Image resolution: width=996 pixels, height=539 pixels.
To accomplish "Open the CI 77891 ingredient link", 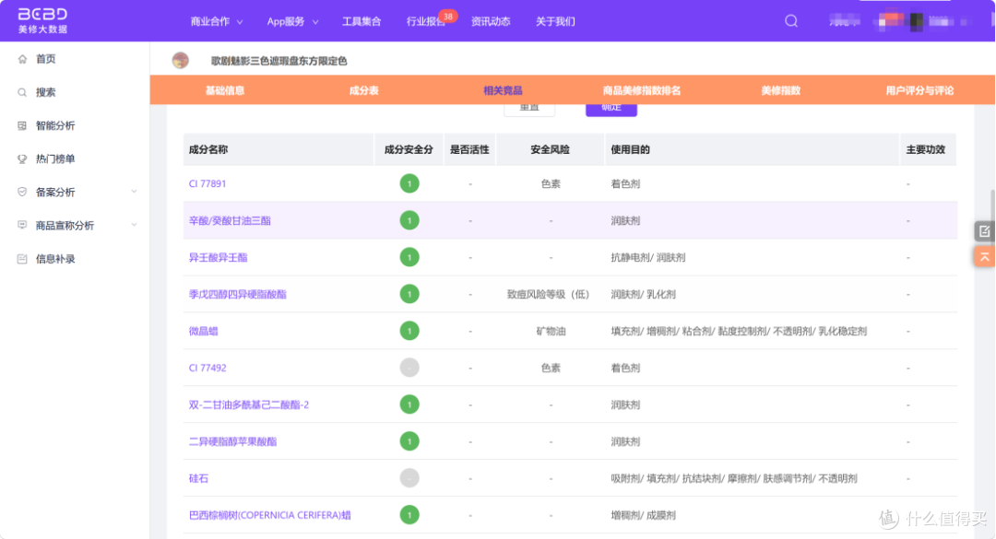I will coord(207,183).
